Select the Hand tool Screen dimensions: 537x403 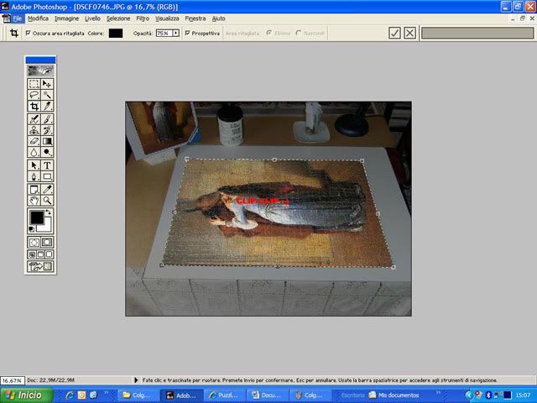[x=34, y=201]
